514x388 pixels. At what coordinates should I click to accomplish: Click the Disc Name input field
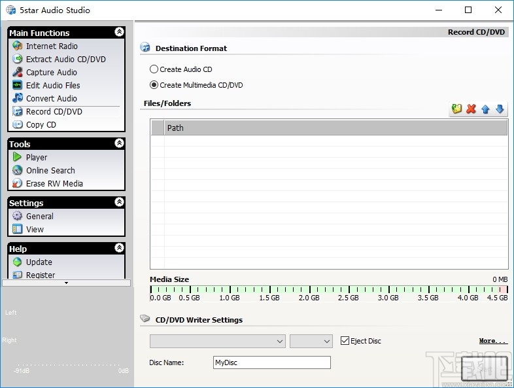pos(272,362)
